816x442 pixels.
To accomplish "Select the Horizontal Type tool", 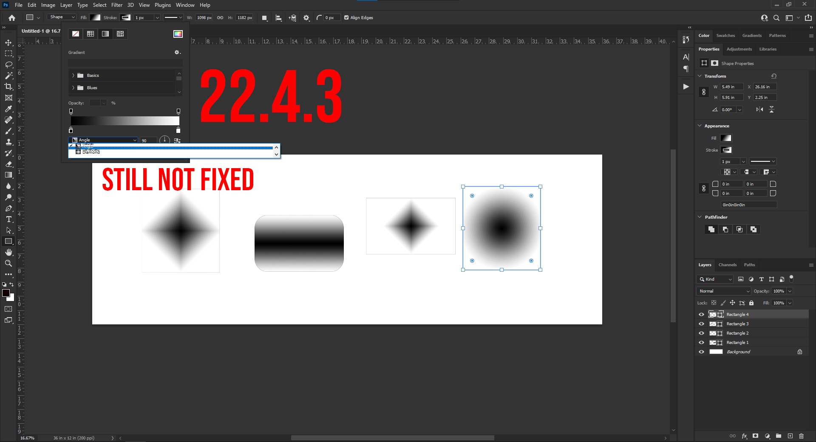I will click(x=8, y=219).
